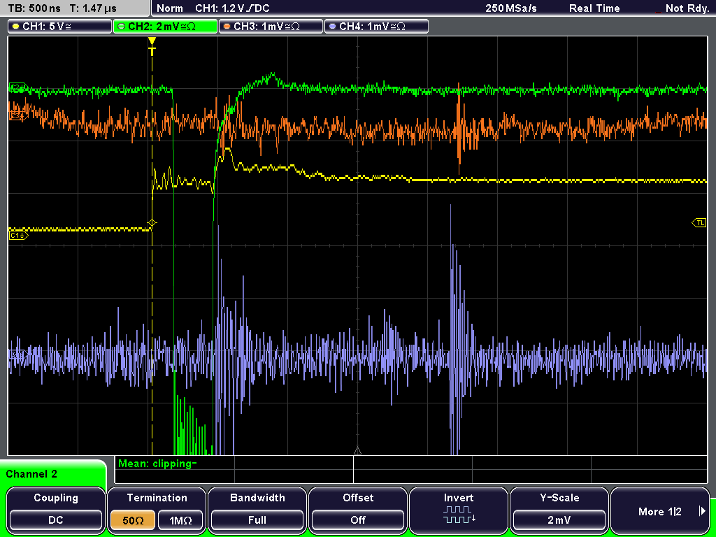Click the TL trigger level marker
The image size is (716, 537).
click(699, 223)
